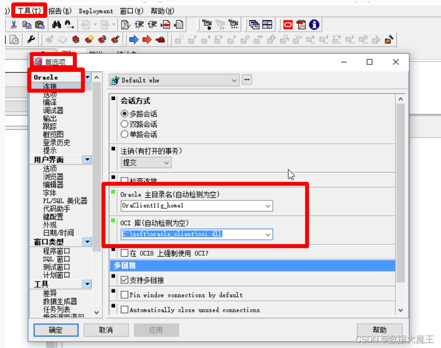
Task: Click the Paste clipboard icon
Action: (x=40, y=25)
